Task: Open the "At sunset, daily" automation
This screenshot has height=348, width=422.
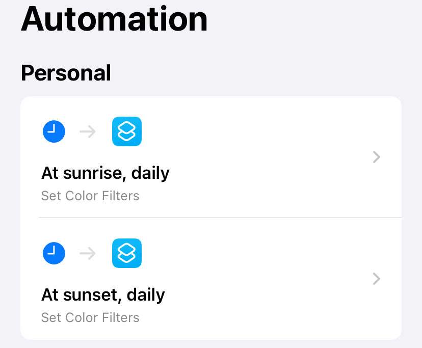Action: tap(103, 295)
